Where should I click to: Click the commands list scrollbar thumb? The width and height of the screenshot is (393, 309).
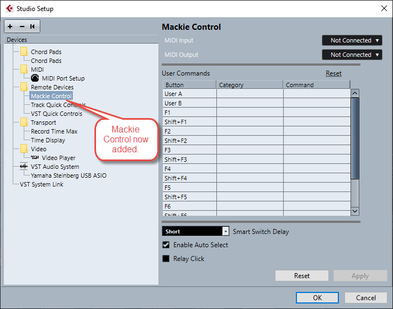coord(355,138)
